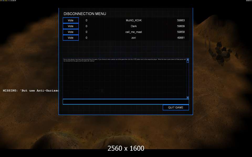Click the scrollbar thumb in message box
The image size is (252, 157).
(x=188, y=62)
